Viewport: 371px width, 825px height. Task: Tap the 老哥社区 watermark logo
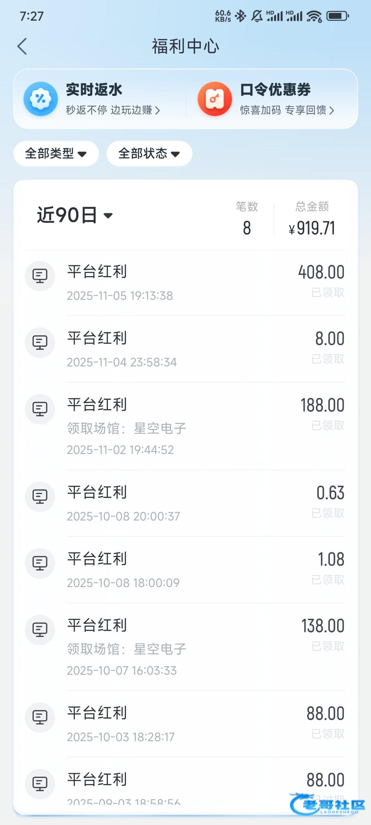coord(327,804)
